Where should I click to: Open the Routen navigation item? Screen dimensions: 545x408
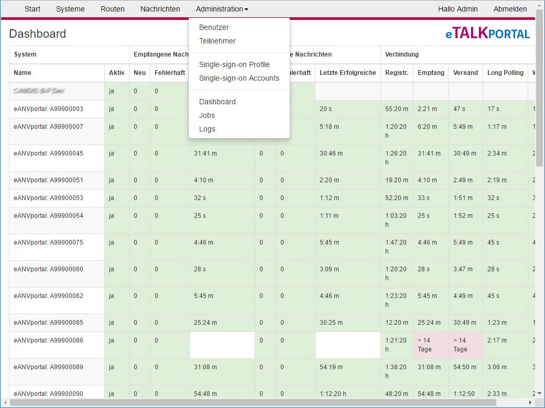pos(112,9)
